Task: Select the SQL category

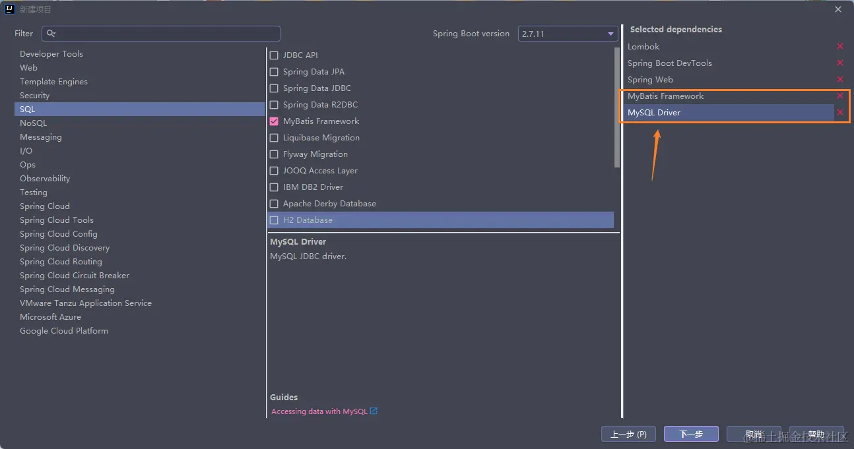Action: 140,109
